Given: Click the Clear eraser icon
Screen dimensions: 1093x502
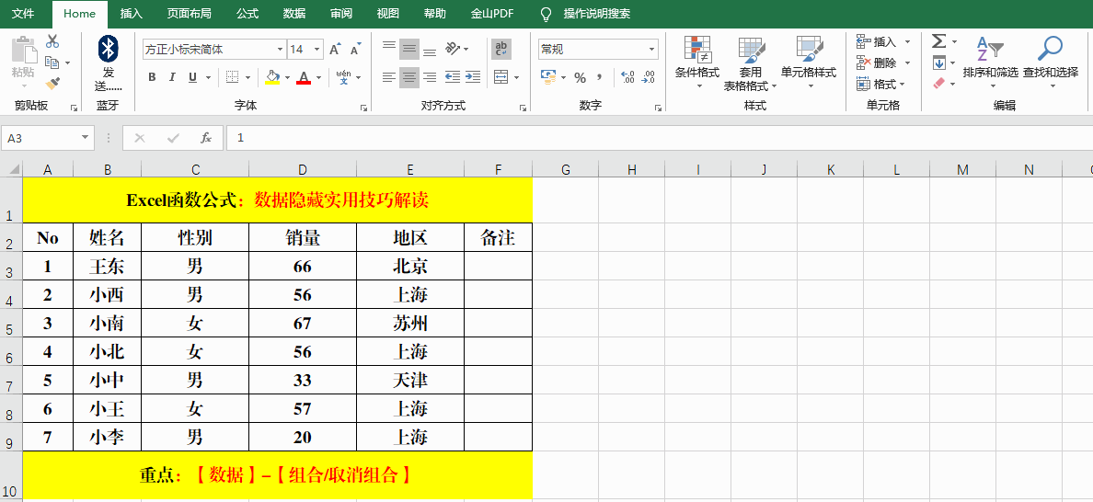Looking at the screenshot, I should (939, 84).
